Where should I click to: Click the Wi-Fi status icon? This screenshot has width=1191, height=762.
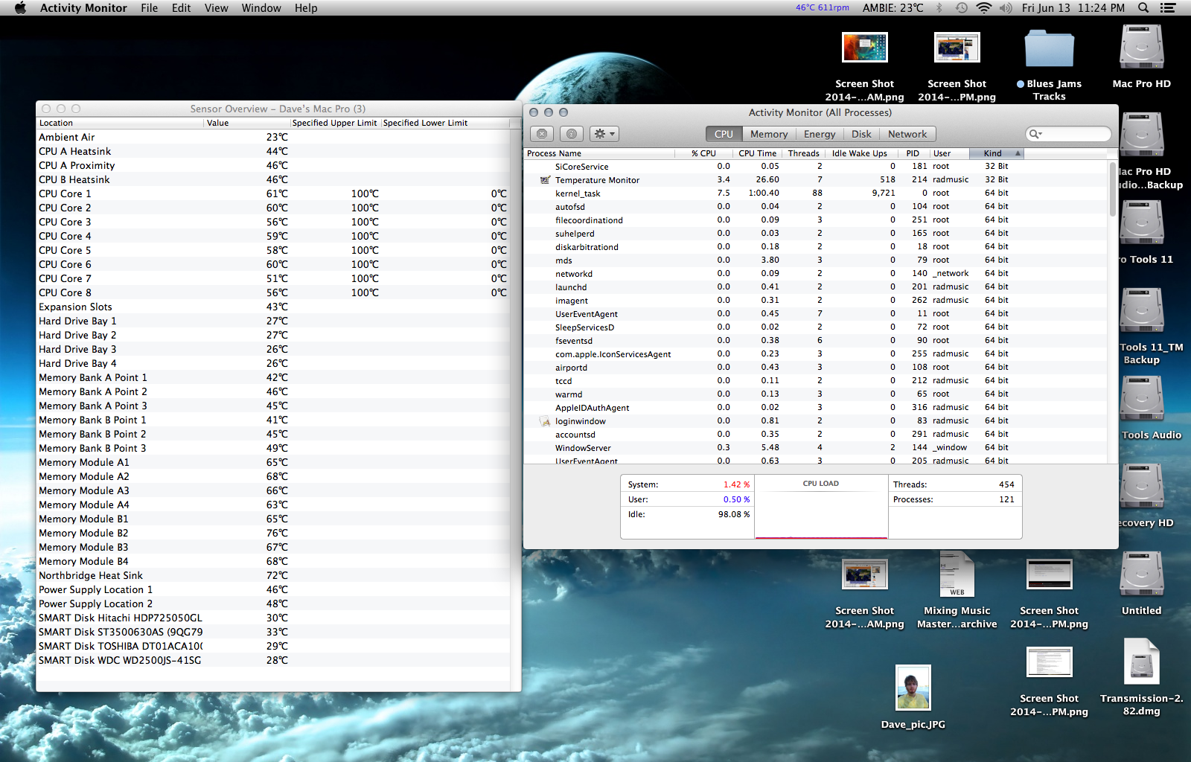(x=983, y=8)
